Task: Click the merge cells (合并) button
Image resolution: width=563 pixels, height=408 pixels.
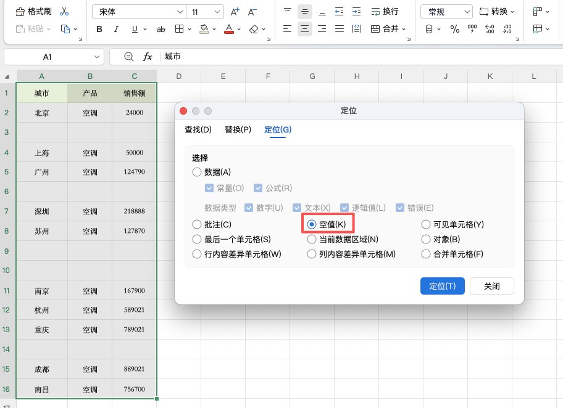Action: (x=385, y=29)
